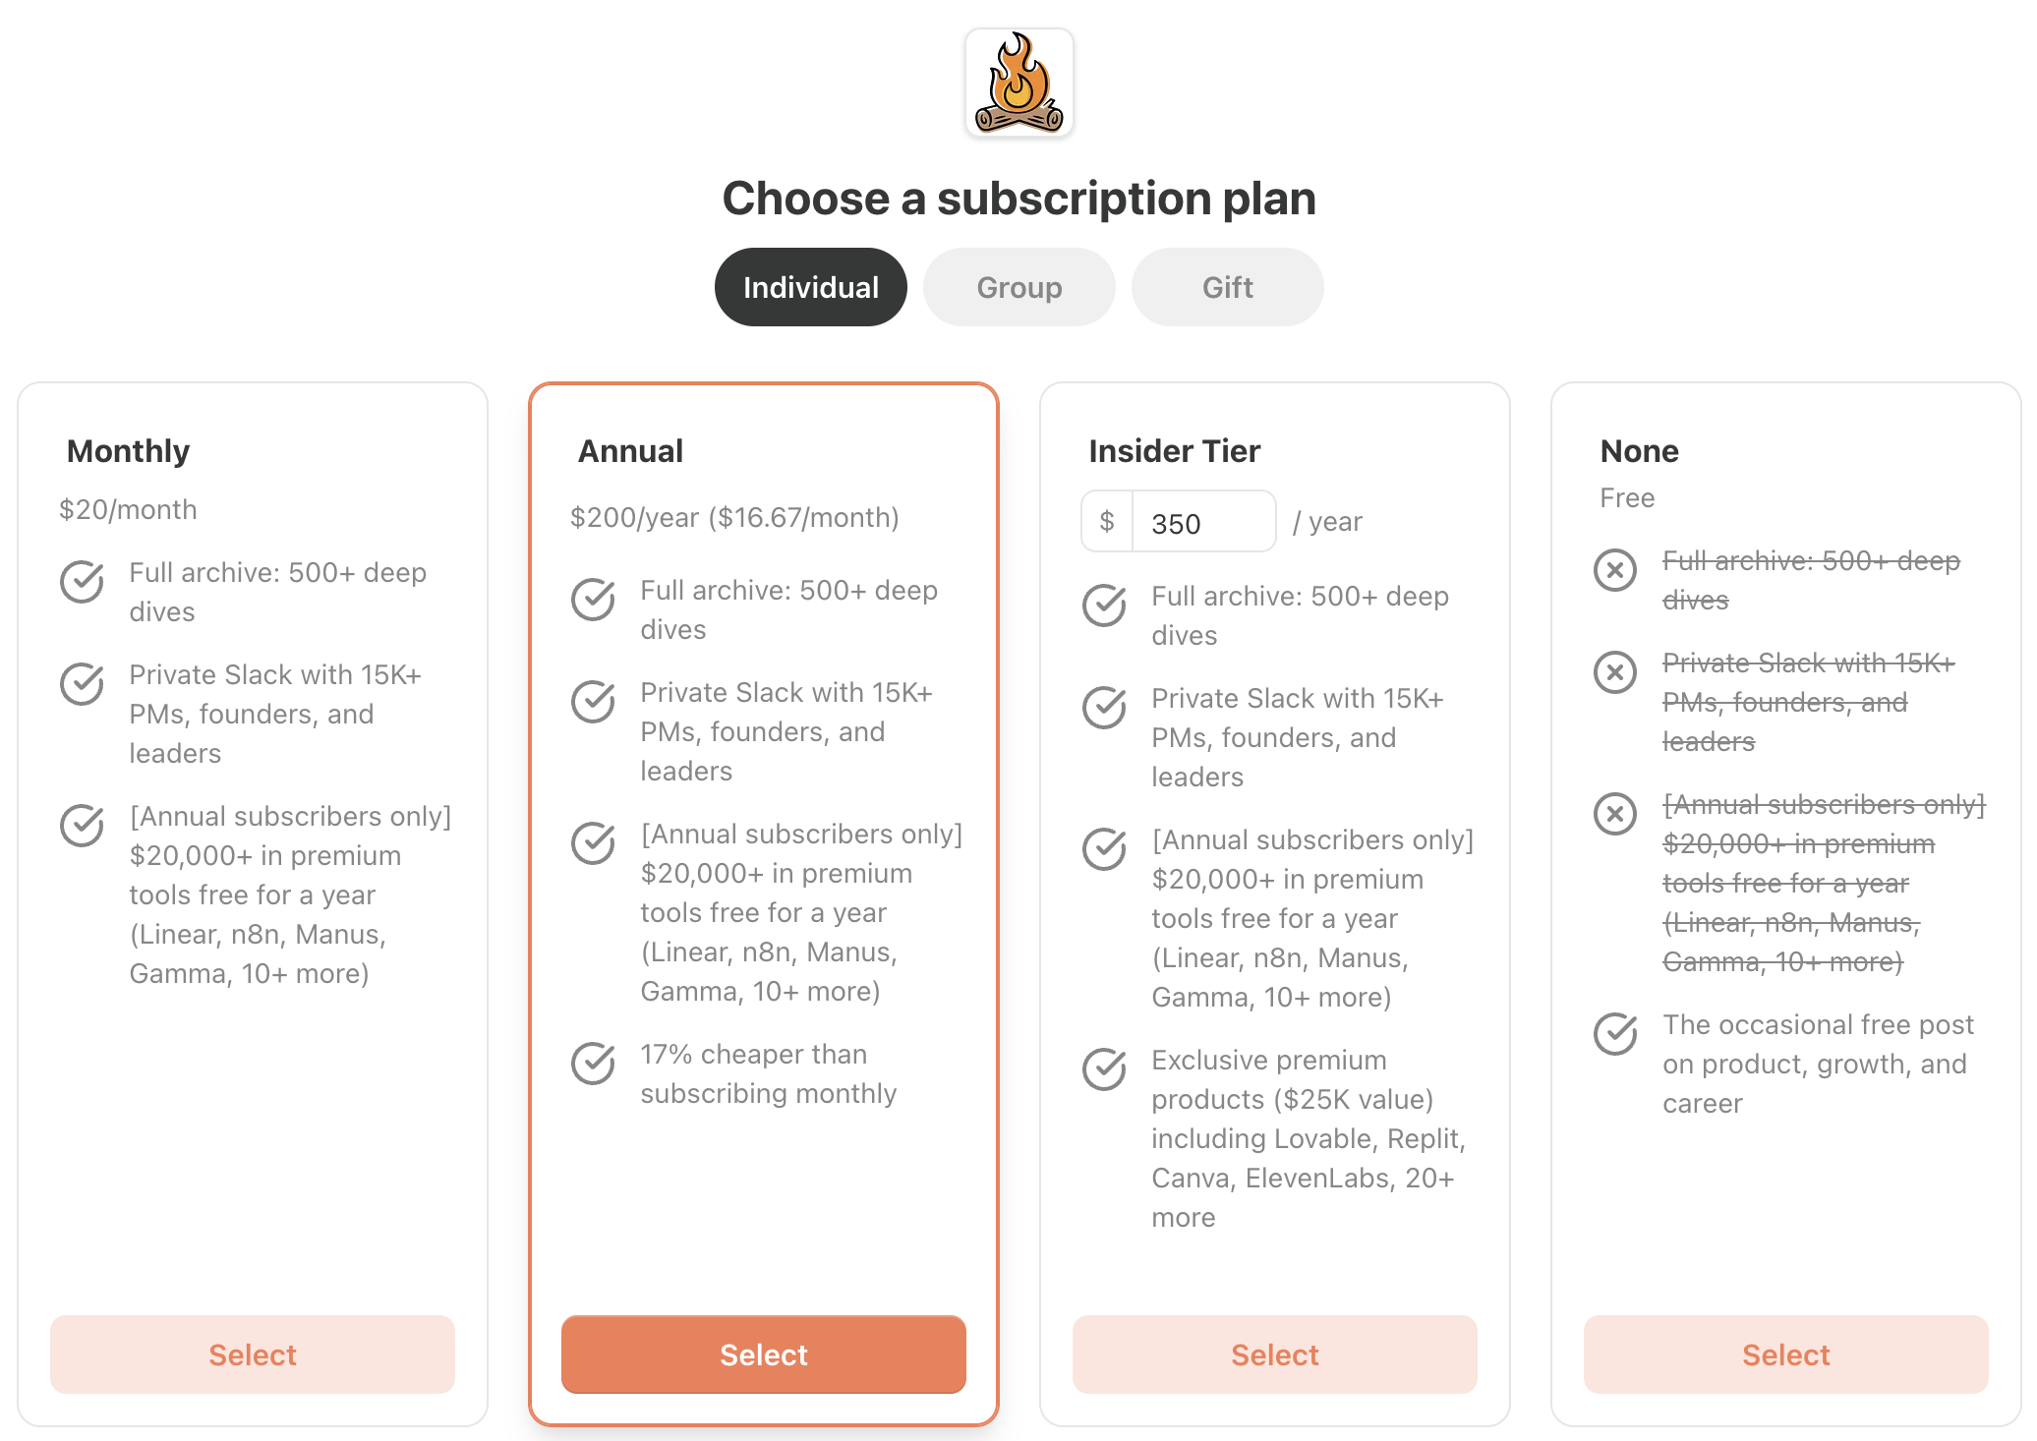Click the checkmark next to 17% cheaper than monthly

(593, 1063)
